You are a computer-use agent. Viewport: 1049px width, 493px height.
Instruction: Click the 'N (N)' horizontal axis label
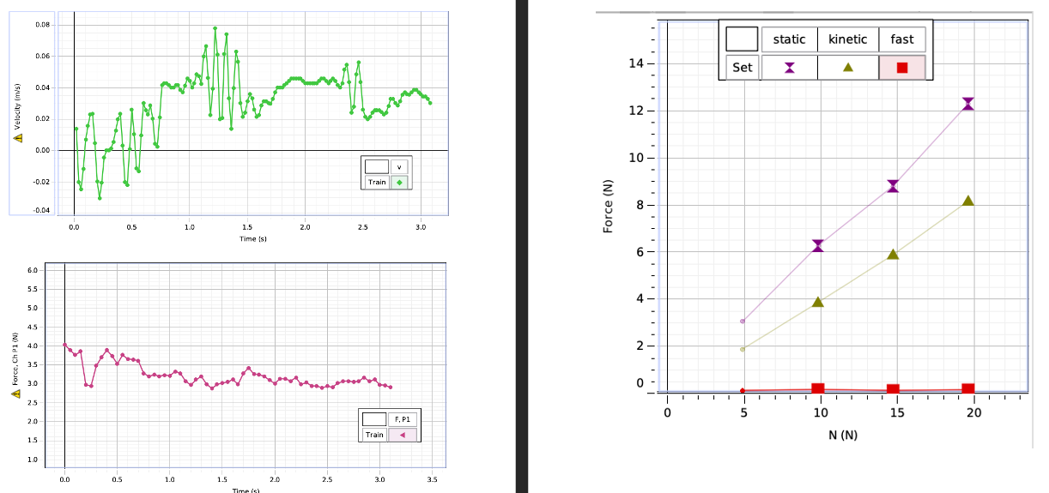pos(843,435)
